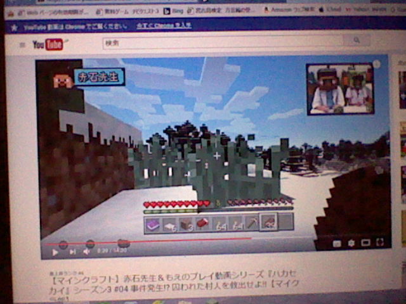Enter fullscreen mode in the player
The width and height of the screenshot is (406, 304).
pos(380,242)
